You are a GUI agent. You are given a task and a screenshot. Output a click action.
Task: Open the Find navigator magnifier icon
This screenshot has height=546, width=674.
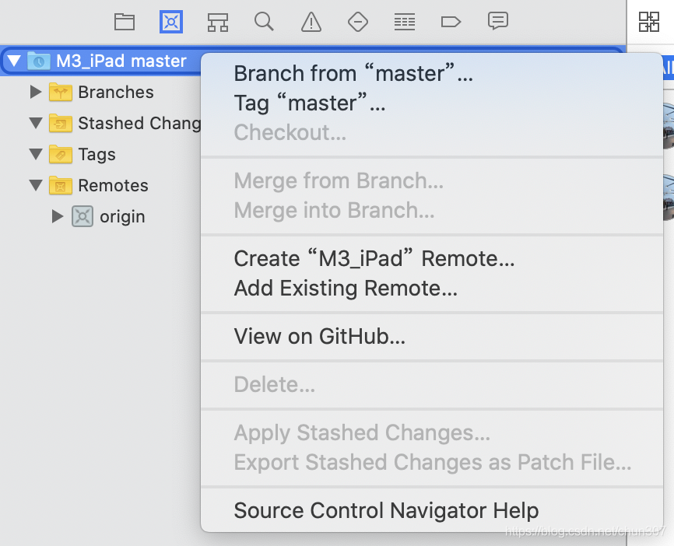click(x=264, y=22)
